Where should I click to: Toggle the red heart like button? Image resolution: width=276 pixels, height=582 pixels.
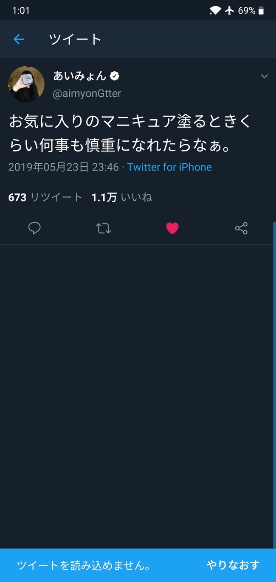point(172,229)
